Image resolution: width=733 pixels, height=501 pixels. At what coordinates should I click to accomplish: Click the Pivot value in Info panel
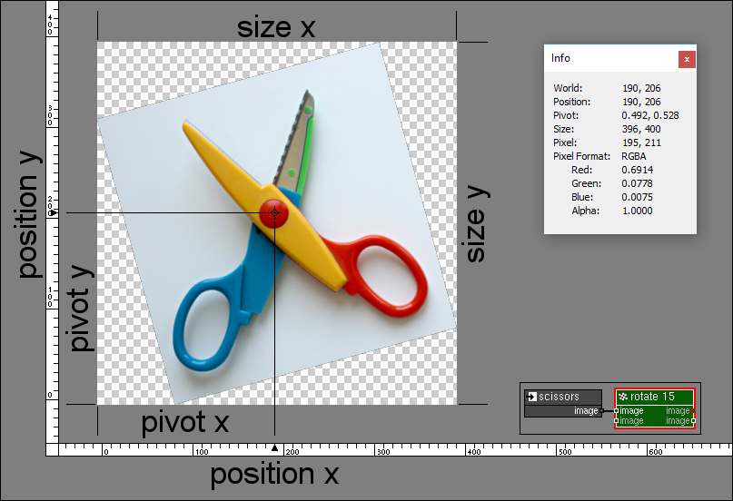click(x=650, y=115)
